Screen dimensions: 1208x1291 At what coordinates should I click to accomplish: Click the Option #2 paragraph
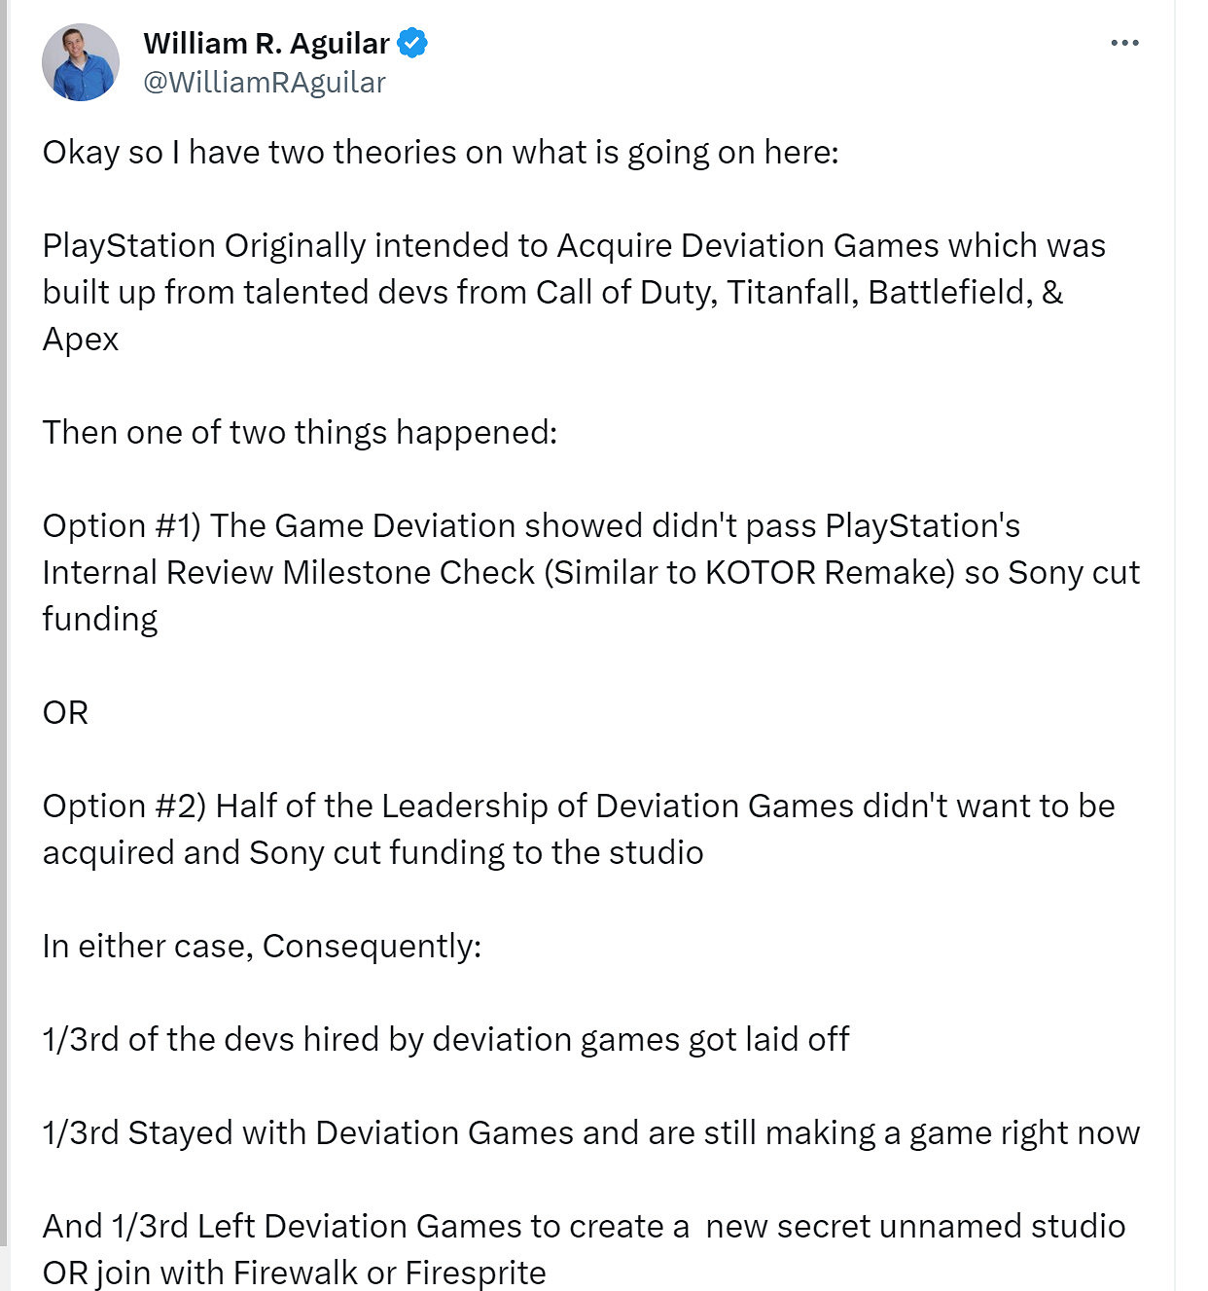[579, 828]
